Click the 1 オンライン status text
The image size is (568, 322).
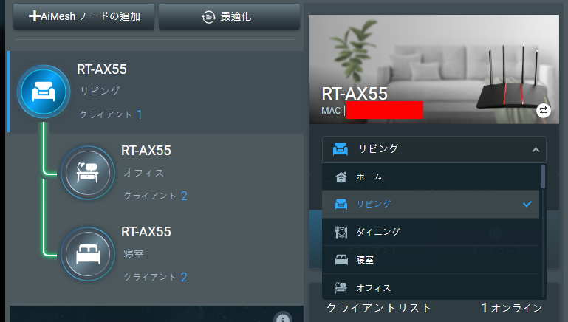click(511, 308)
